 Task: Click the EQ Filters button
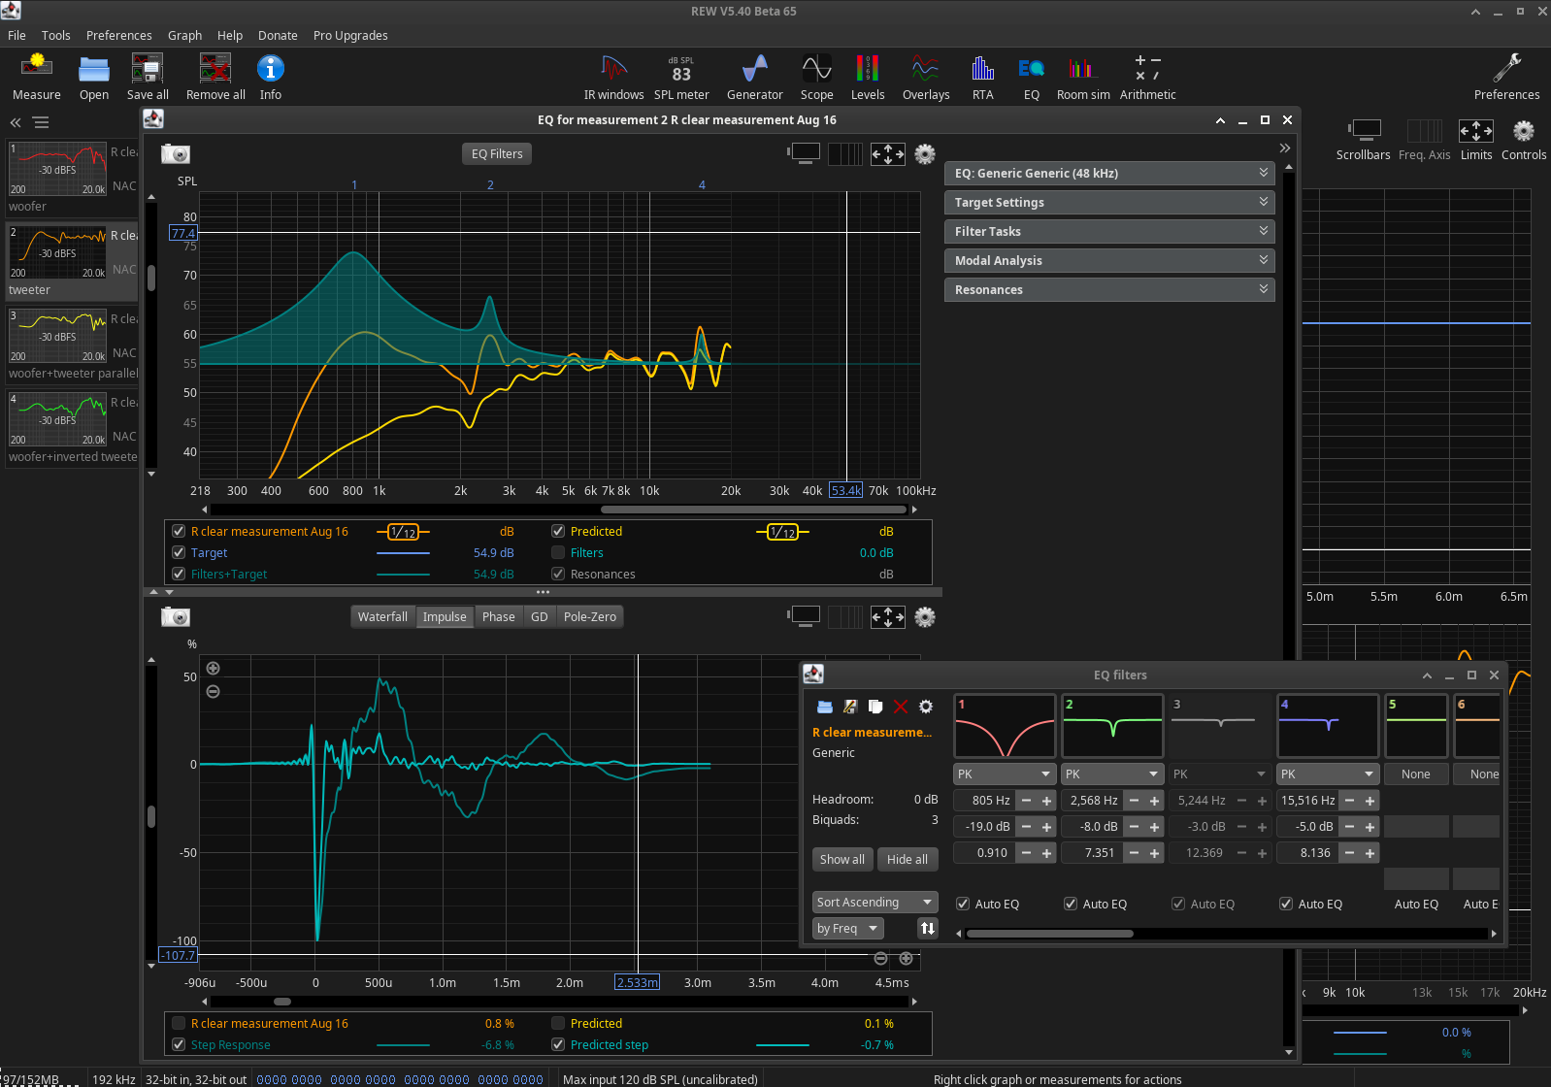(x=497, y=153)
